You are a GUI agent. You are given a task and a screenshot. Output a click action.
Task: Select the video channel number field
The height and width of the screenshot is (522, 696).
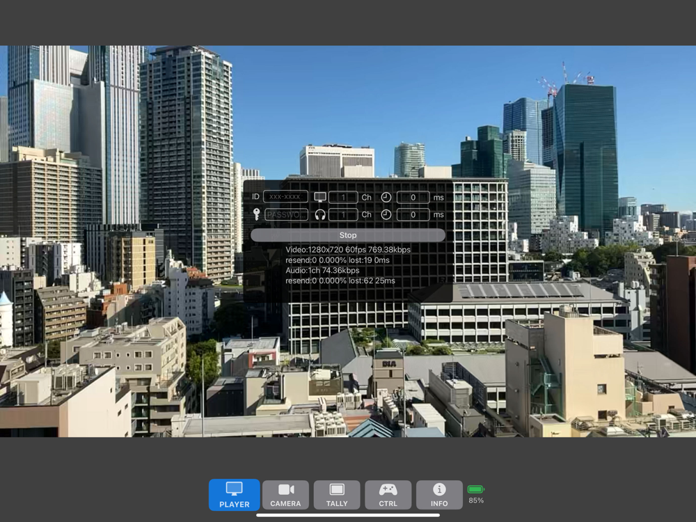[343, 197]
